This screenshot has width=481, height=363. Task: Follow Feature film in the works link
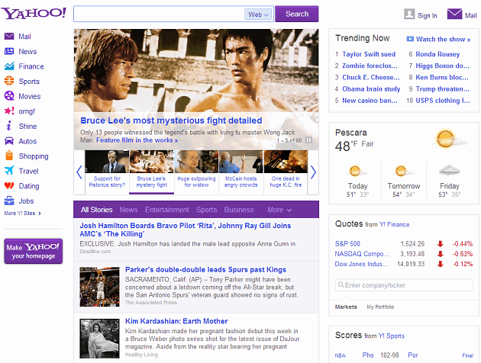[x=137, y=140]
